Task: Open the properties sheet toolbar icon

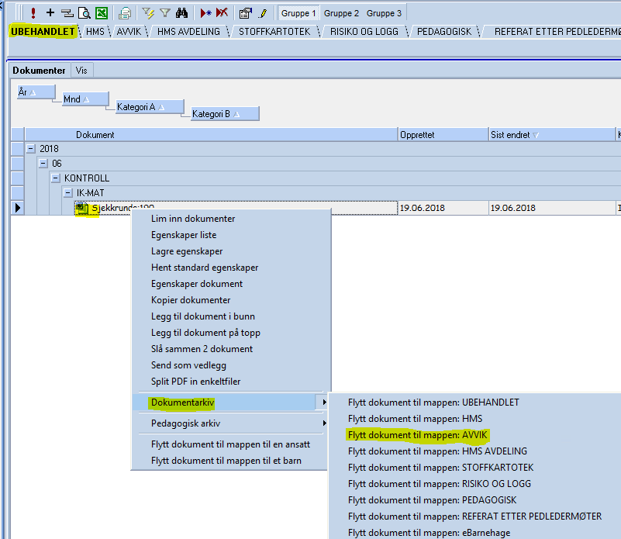Action: [x=246, y=13]
